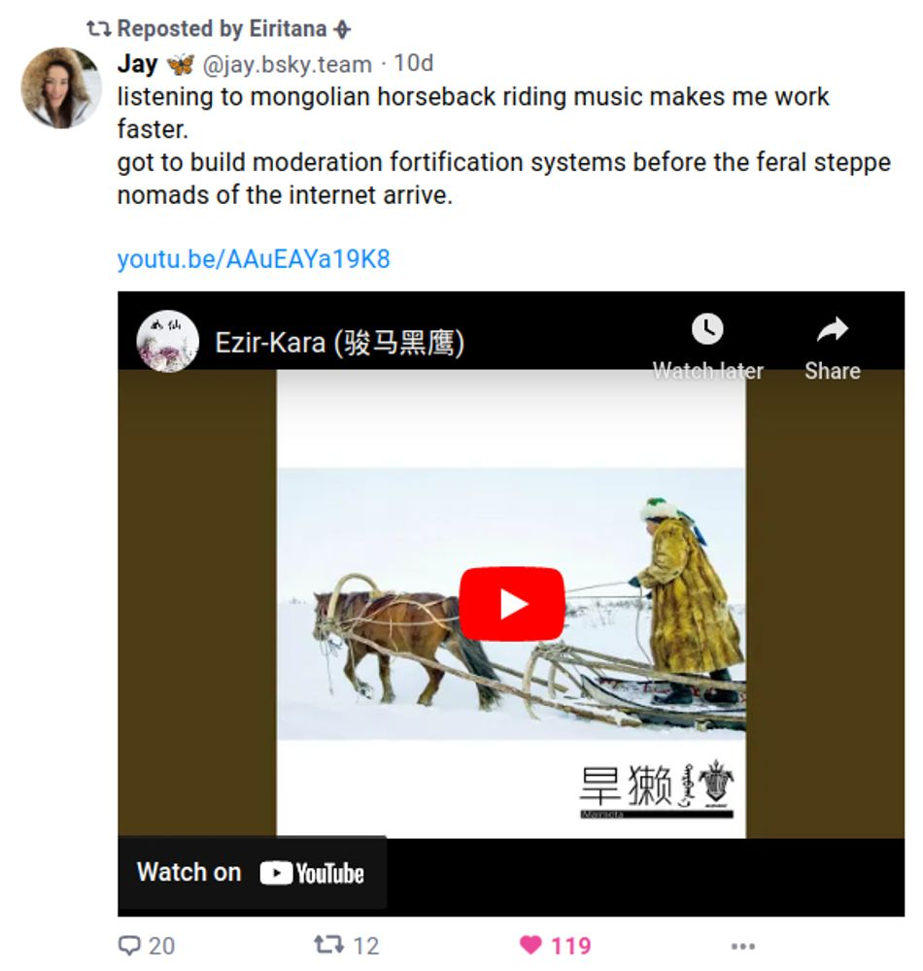Click the Watch later clock icon
This screenshot has height=971, width=923.
tap(707, 329)
